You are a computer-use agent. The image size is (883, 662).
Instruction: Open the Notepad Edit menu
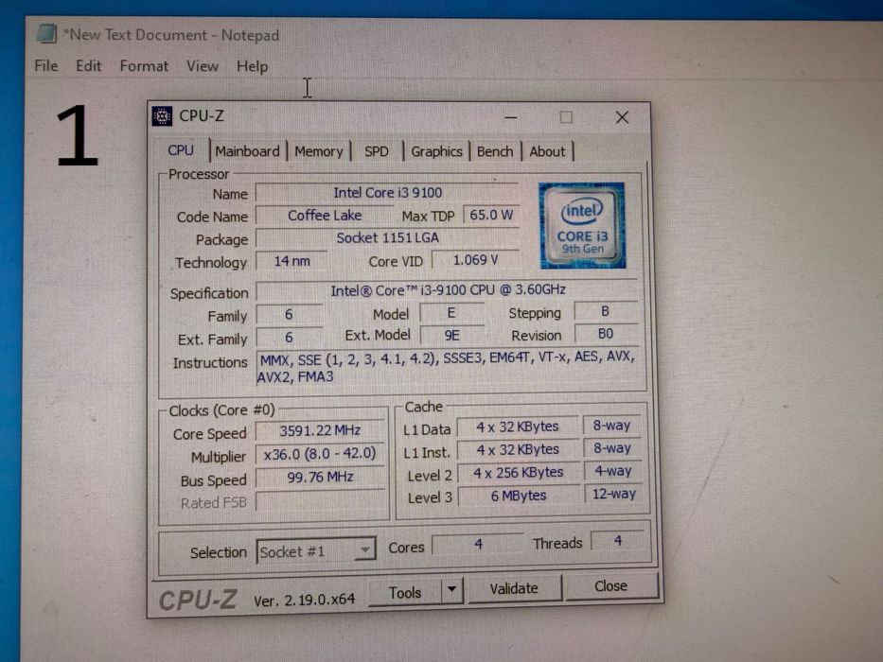pos(88,66)
